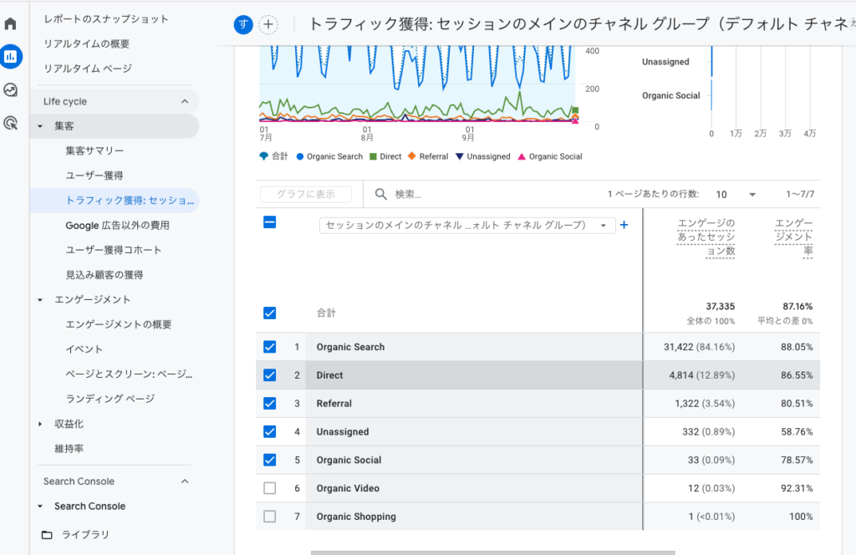Open ランディング ページ report in sidebar
Screen dimensions: 856x555
(x=110, y=399)
